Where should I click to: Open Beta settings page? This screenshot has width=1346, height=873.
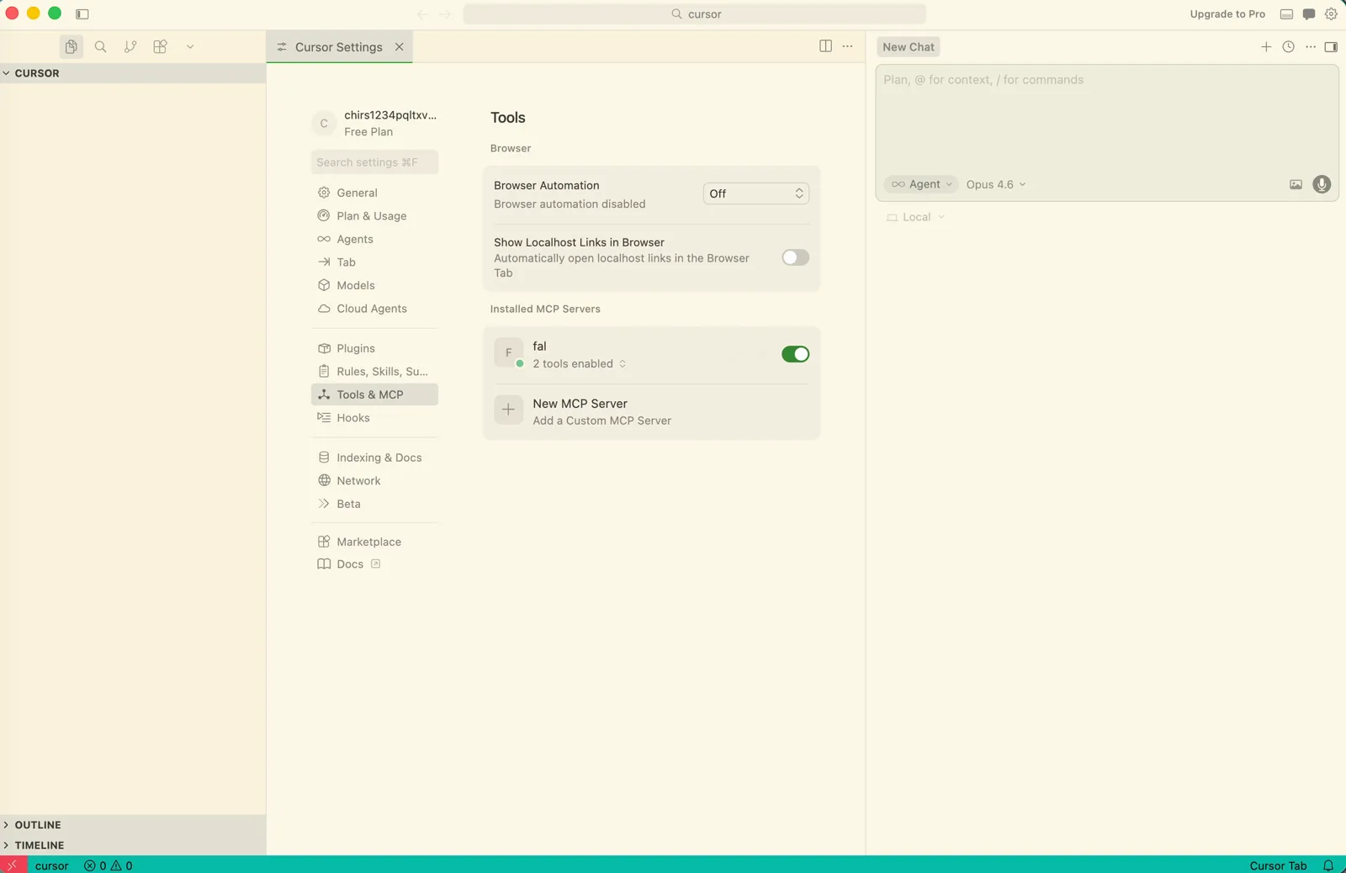point(374,504)
